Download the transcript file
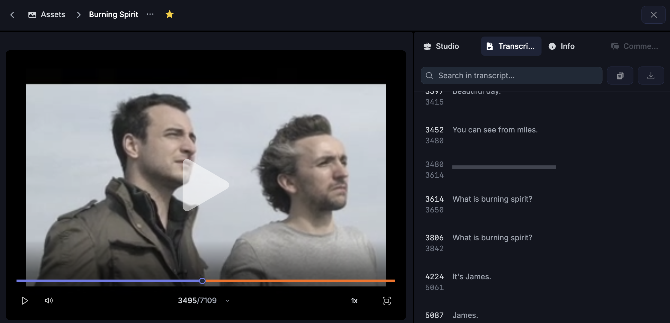The width and height of the screenshot is (670, 323). click(x=651, y=76)
